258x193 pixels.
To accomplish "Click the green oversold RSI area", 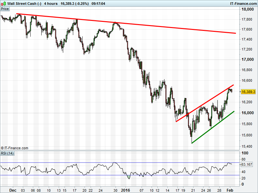I will pyautogui.click(x=129, y=177).
